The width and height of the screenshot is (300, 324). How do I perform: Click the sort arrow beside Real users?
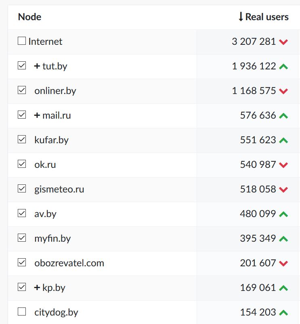(241, 17)
